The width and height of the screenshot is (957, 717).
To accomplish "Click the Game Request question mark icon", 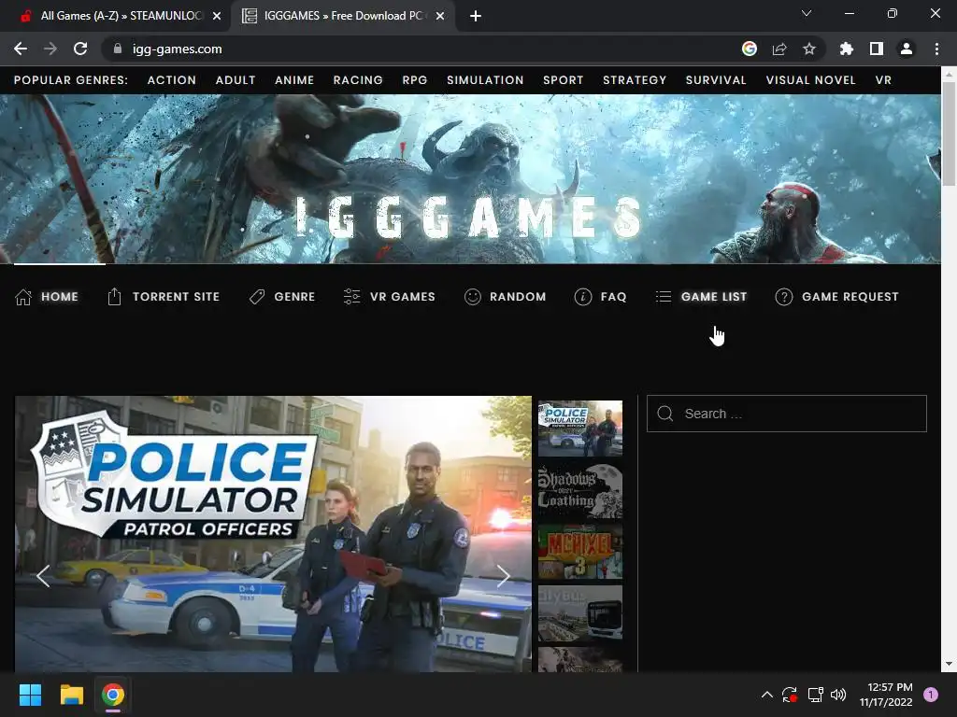I will tap(784, 297).
